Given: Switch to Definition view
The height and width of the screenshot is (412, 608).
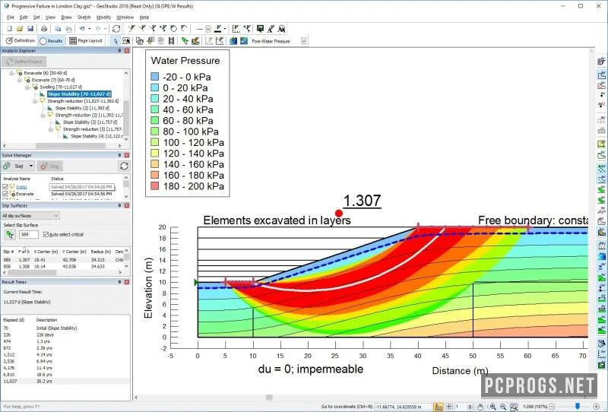Looking at the screenshot, I should [20, 40].
